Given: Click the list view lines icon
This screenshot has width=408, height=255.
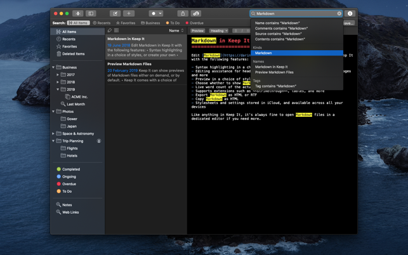Looking at the screenshot, I should (116, 30).
